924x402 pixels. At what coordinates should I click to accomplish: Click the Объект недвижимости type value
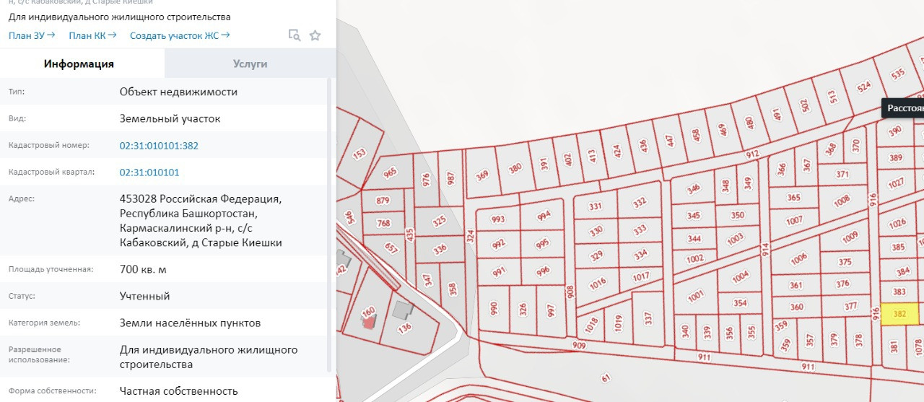coord(179,92)
